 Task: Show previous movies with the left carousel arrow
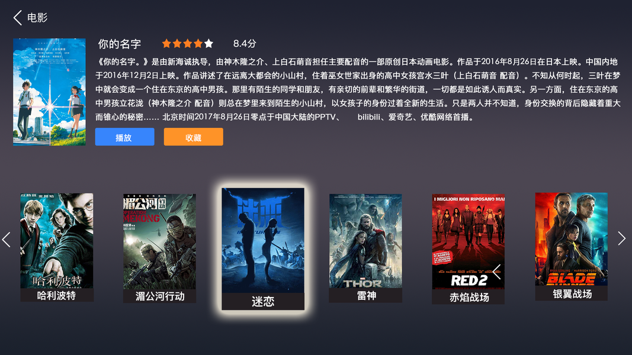pyautogui.click(x=6, y=240)
